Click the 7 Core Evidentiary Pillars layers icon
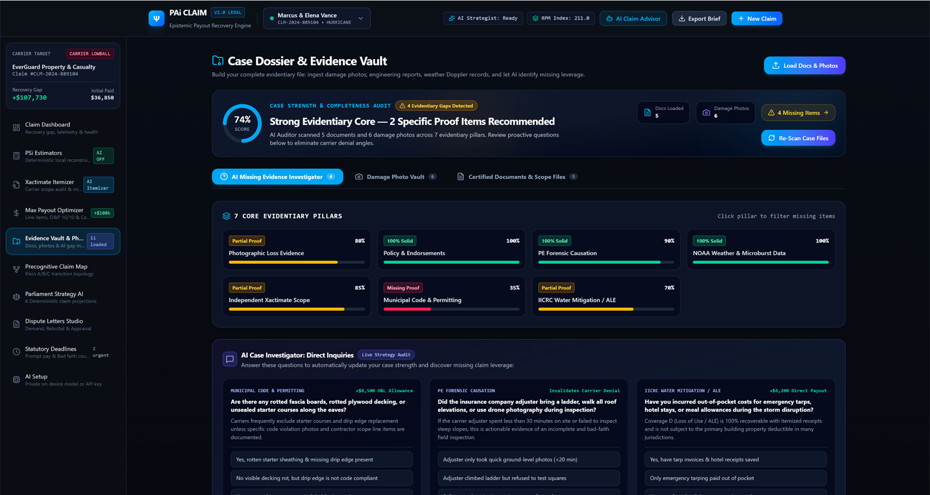The width and height of the screenshot is (930, 495). point(227,216)
